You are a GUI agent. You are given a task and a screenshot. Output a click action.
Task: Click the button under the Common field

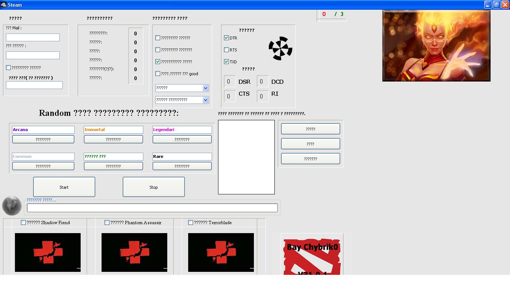click(43, 166)
